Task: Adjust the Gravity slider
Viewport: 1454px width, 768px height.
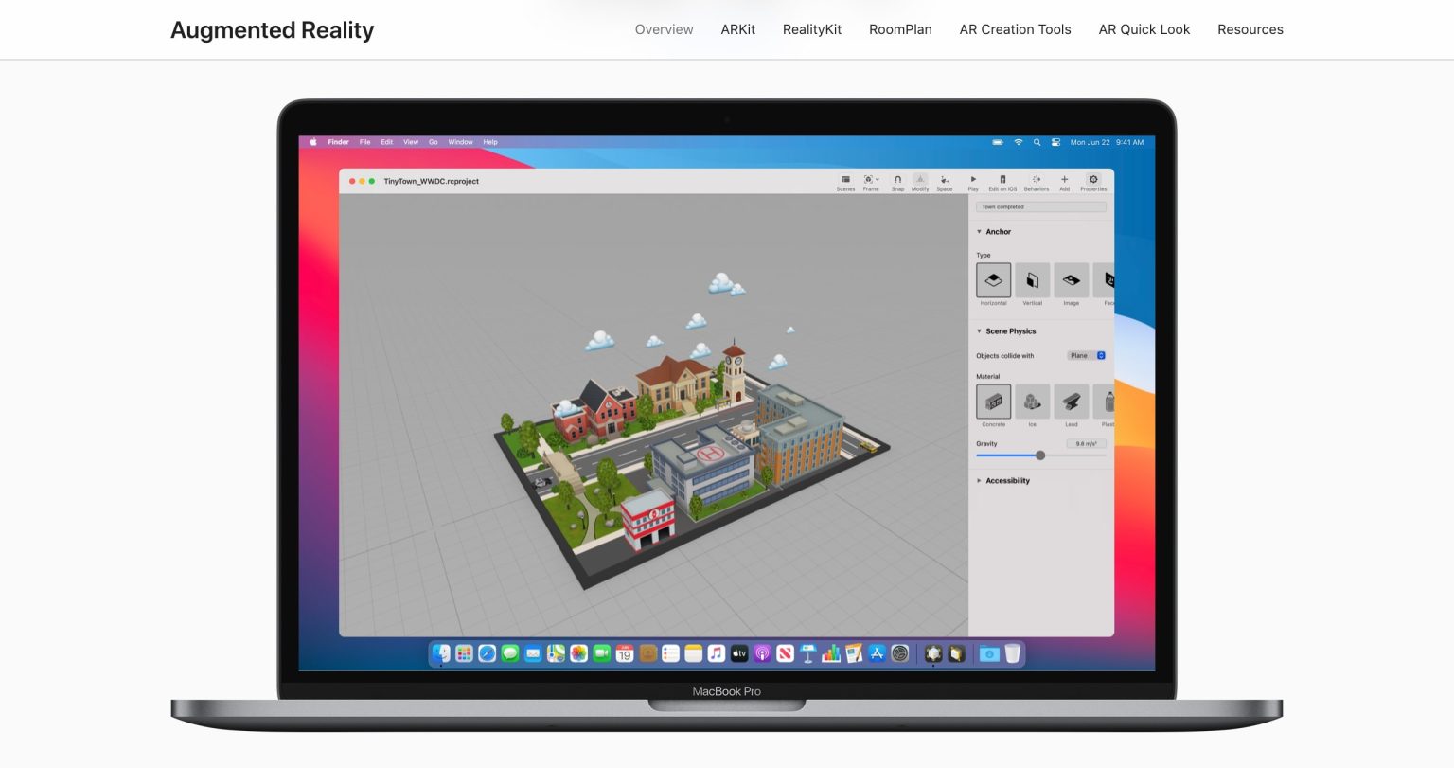Action: click(x=1040, y=455)
